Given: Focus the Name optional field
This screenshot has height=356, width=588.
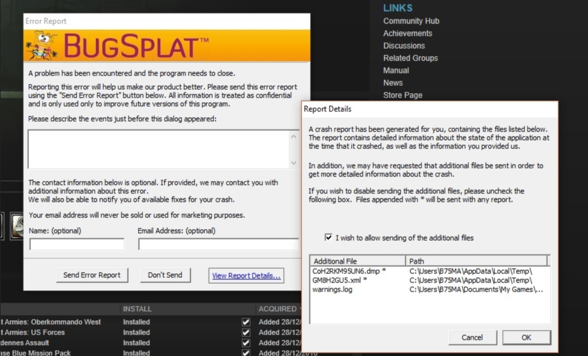Looking at the screenshot, I should (77, 244).
